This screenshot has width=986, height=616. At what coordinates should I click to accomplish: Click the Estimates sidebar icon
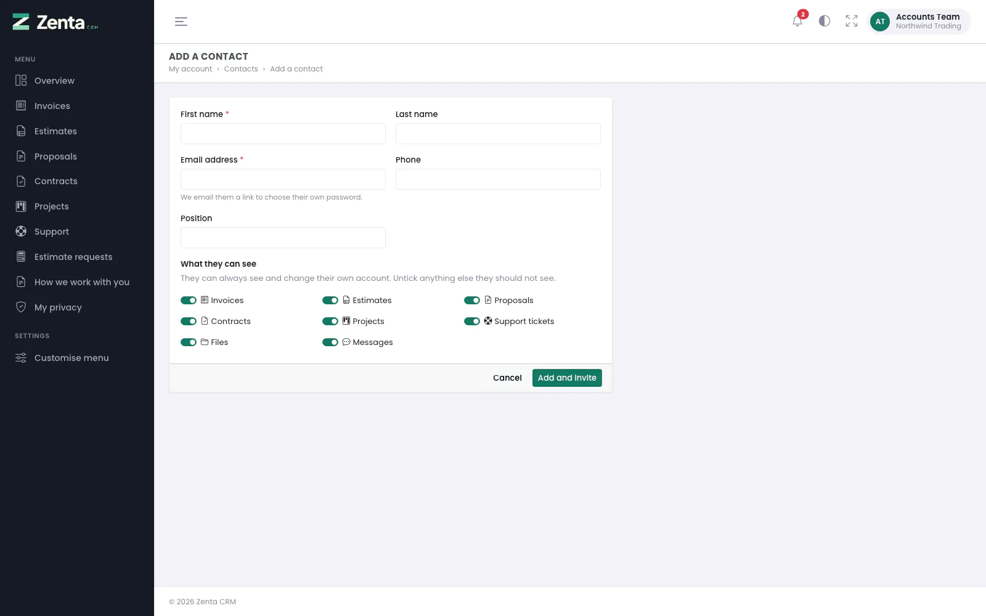21,131
